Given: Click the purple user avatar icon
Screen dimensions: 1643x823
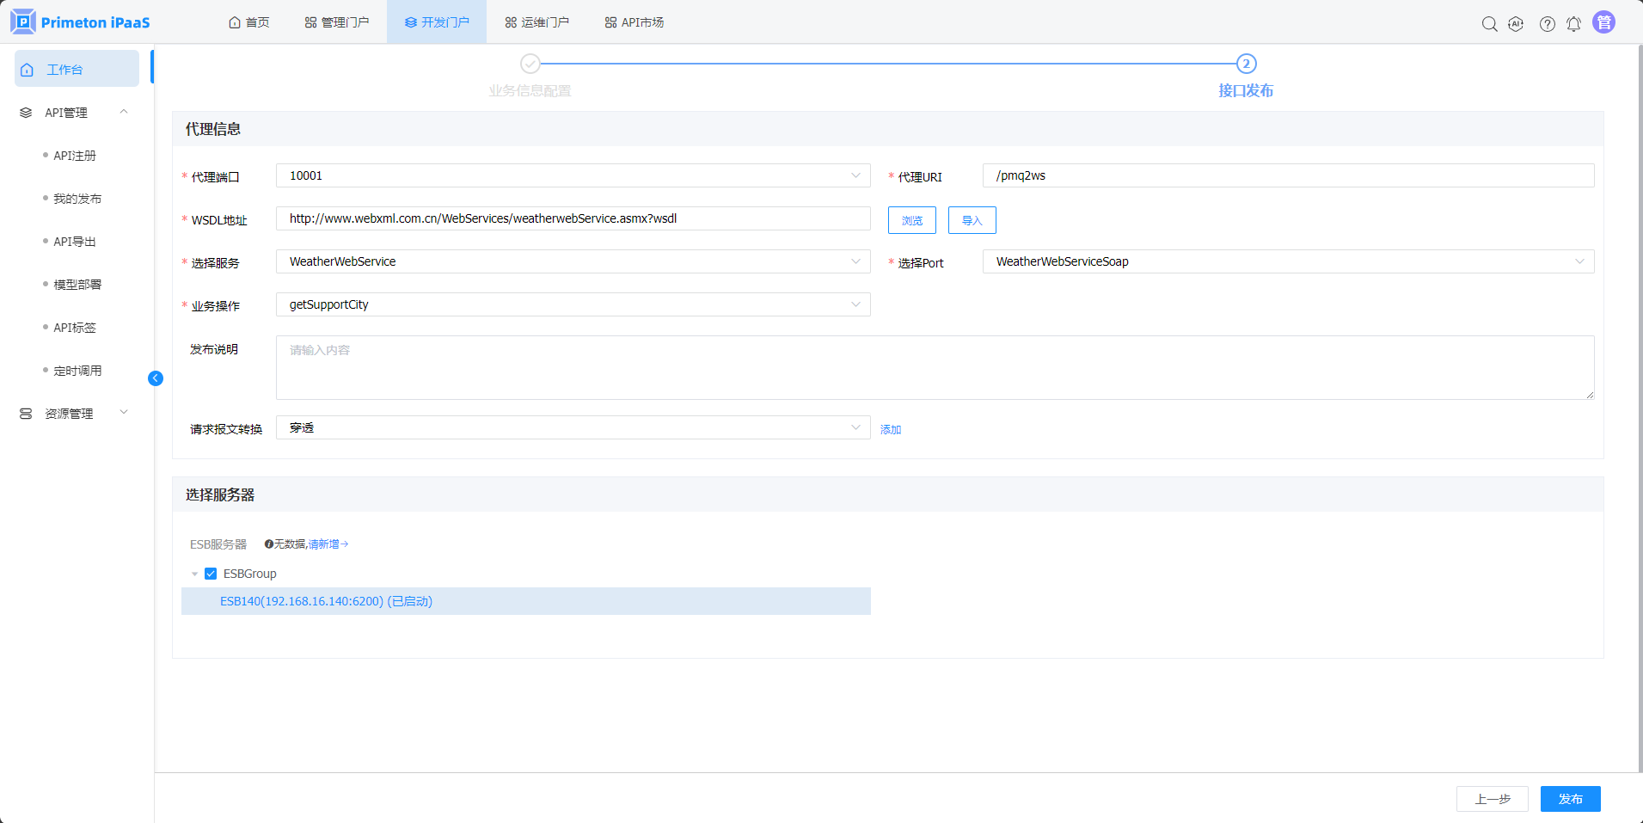Looking at the screenshot, I should [1603, 22].
